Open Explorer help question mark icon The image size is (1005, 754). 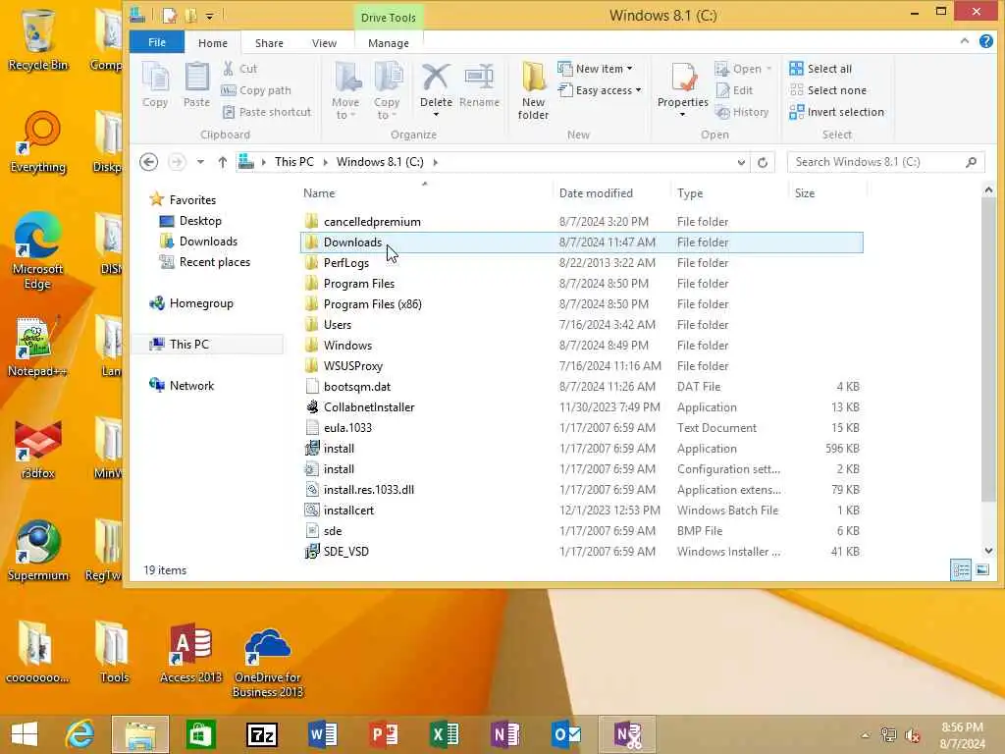(986, 41)
